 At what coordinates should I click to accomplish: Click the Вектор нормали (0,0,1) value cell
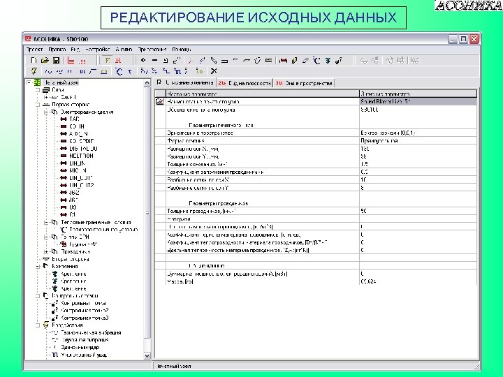click(x=418, y=133)
